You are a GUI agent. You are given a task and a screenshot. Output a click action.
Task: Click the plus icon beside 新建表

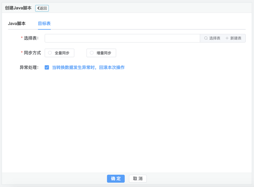227,38
